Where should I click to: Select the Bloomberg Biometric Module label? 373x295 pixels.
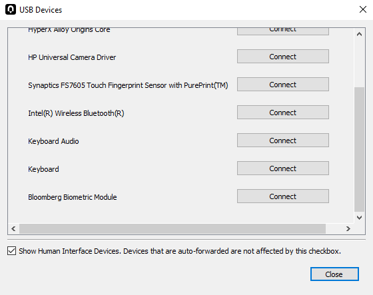73,197
